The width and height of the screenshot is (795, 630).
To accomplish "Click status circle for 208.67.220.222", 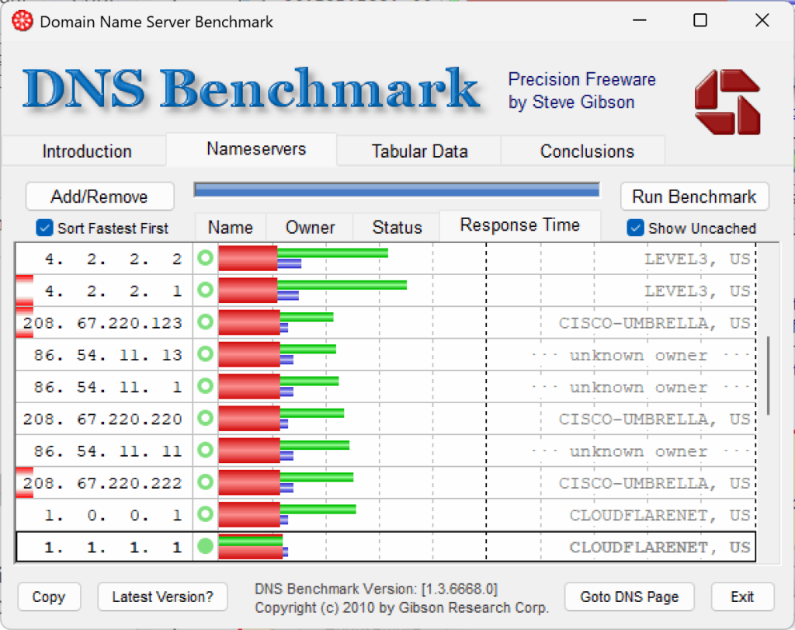I will pos(205,482).
